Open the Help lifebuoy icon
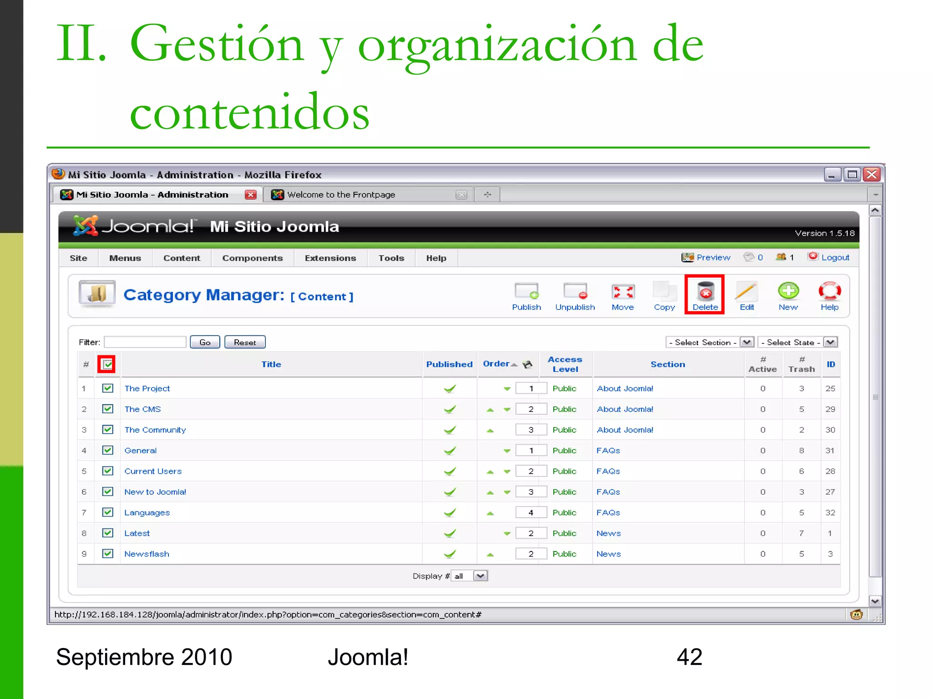Viewport: 932px width, 699px height. point(830,291)
